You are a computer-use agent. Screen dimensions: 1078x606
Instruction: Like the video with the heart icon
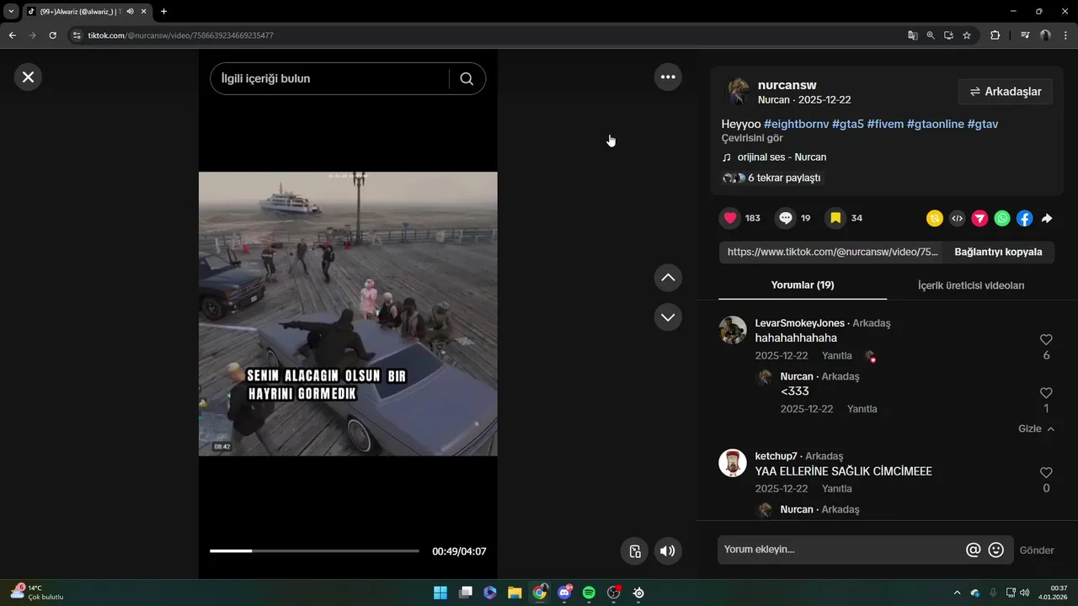point(730,218)
